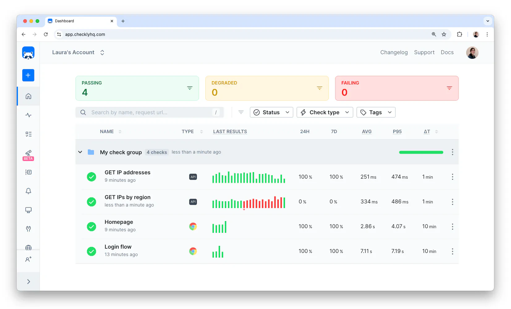Select the private locations globe icon
Viewport: 511px width, 309px height.
pos(28,248)
